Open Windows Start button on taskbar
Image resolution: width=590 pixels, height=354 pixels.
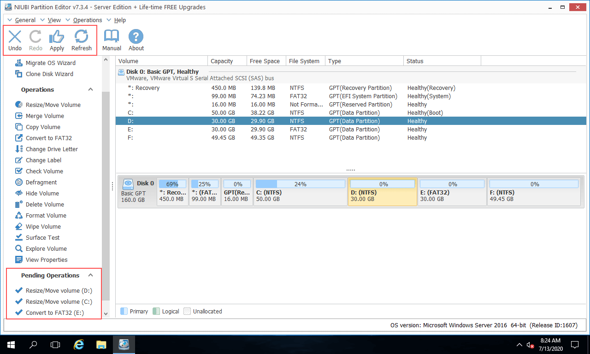pos(10,344)
